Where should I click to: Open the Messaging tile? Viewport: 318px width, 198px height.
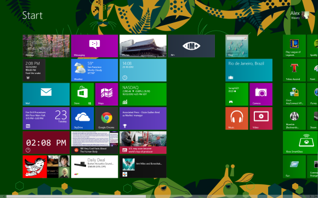(94, 46)
